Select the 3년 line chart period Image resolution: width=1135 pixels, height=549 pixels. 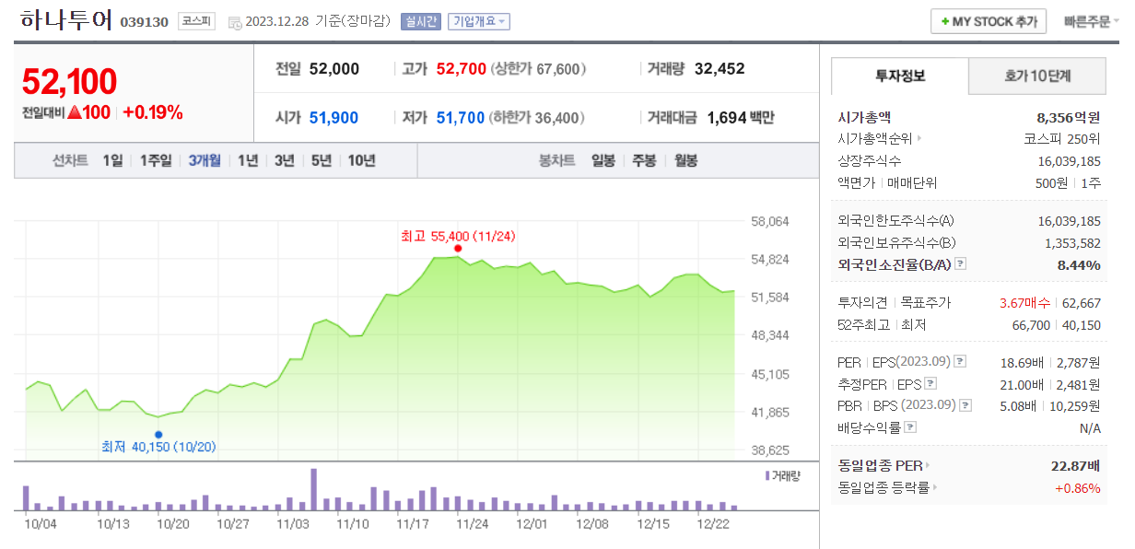click(285, 160)
